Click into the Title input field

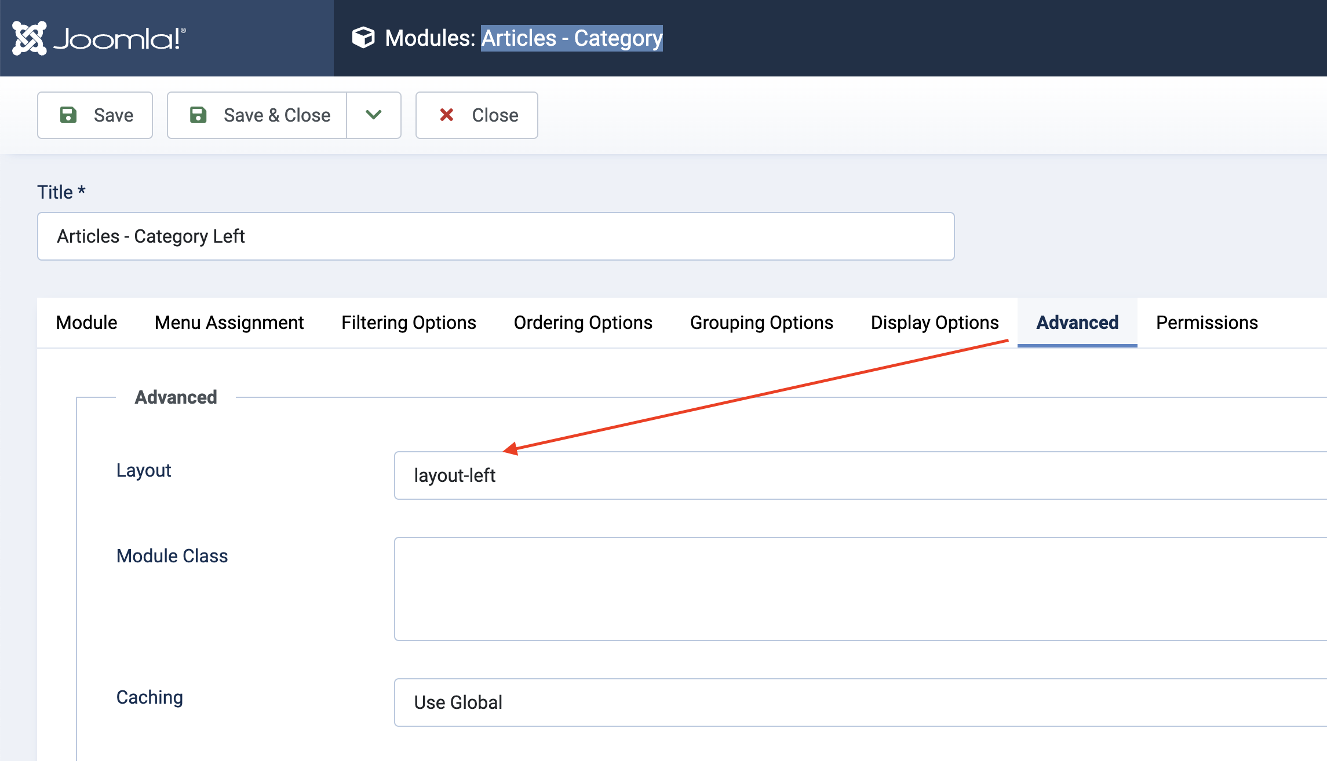tap(495, 236)
